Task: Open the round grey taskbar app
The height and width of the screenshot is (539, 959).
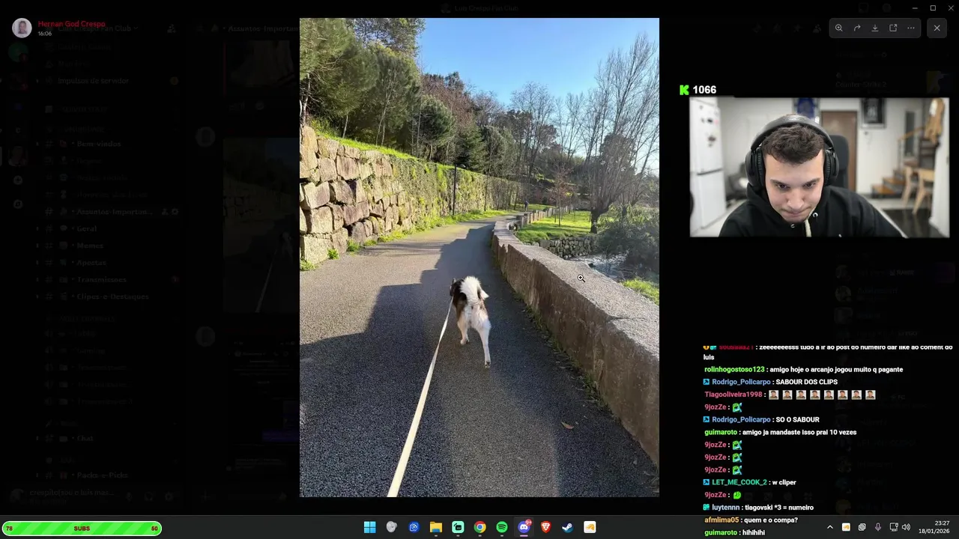Action: point(391,528)
